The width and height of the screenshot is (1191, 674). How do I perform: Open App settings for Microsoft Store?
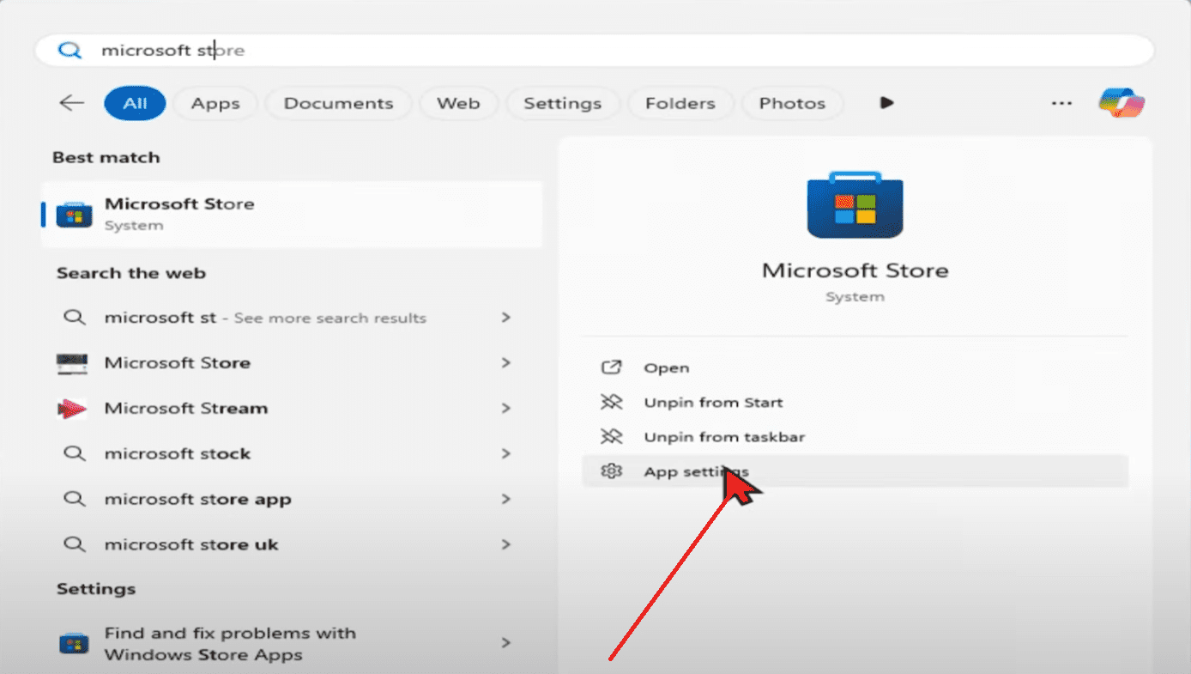pyautogui.click(x=855, y=471)
